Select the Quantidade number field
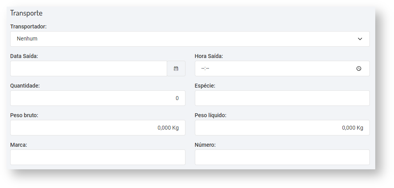The height and width of the screenshot is (188, 394). 98,98
